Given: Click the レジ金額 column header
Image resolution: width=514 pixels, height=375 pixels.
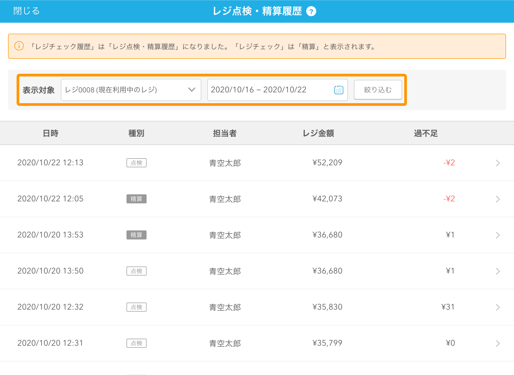Looking at the screenshot, I should [318, 133].
